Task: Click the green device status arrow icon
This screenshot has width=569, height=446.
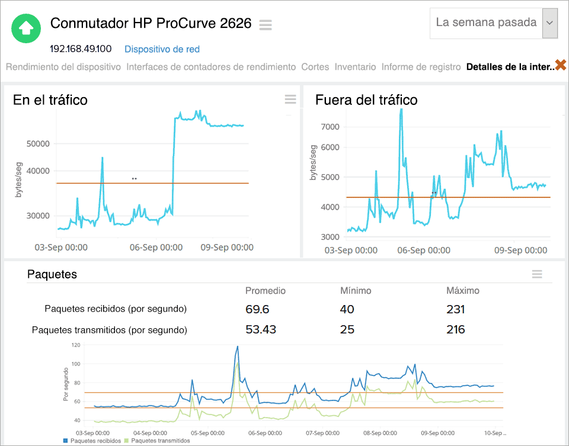Action: point(25,28)
